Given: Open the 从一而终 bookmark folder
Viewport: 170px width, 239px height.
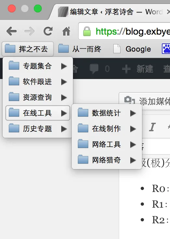Looking at the screenshot, I should pyautogui.click(x=79, y=49).
